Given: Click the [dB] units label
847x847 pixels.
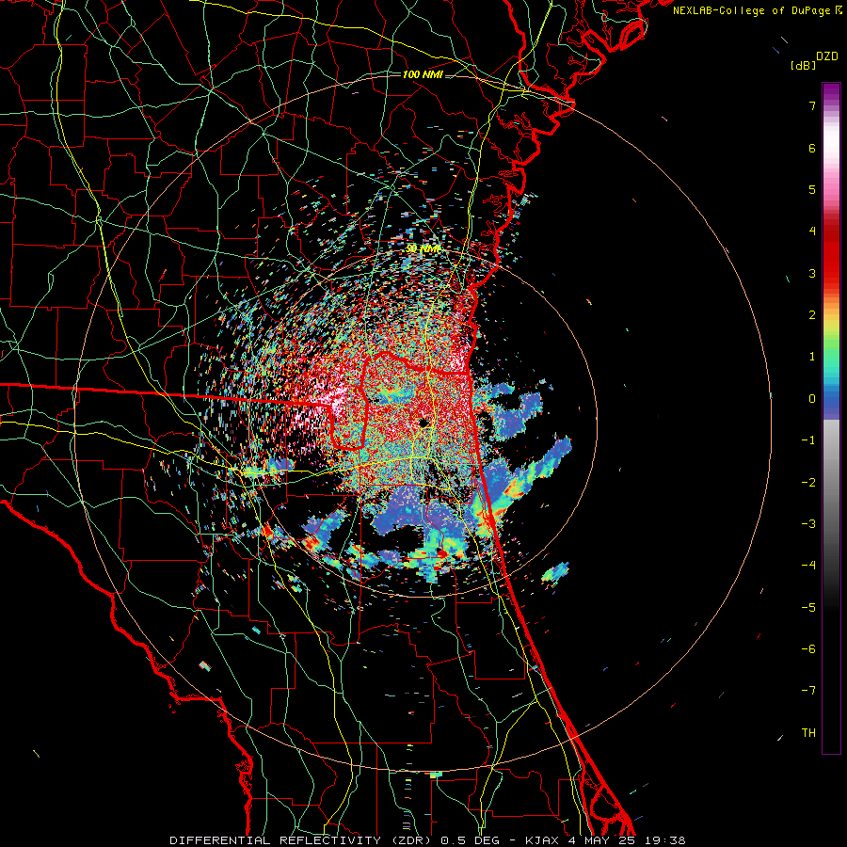Looking at the screenshot, I should pyautogui.click(x=803, y=66).
